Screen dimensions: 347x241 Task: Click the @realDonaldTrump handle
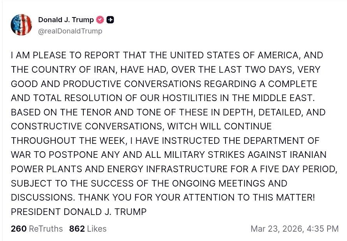(70, 31)
